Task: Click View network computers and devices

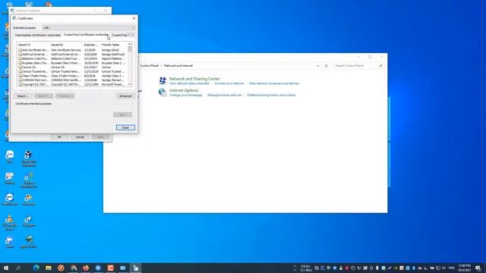Action: 274,83
